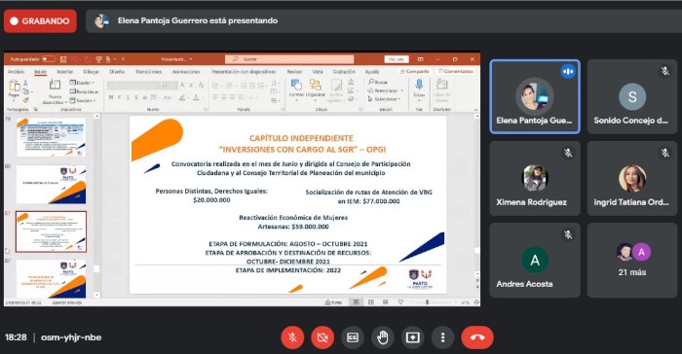Switch to the Dibujar ribbon tab
The height and width of the screenshot is (354, 682).
coord(92,72)
